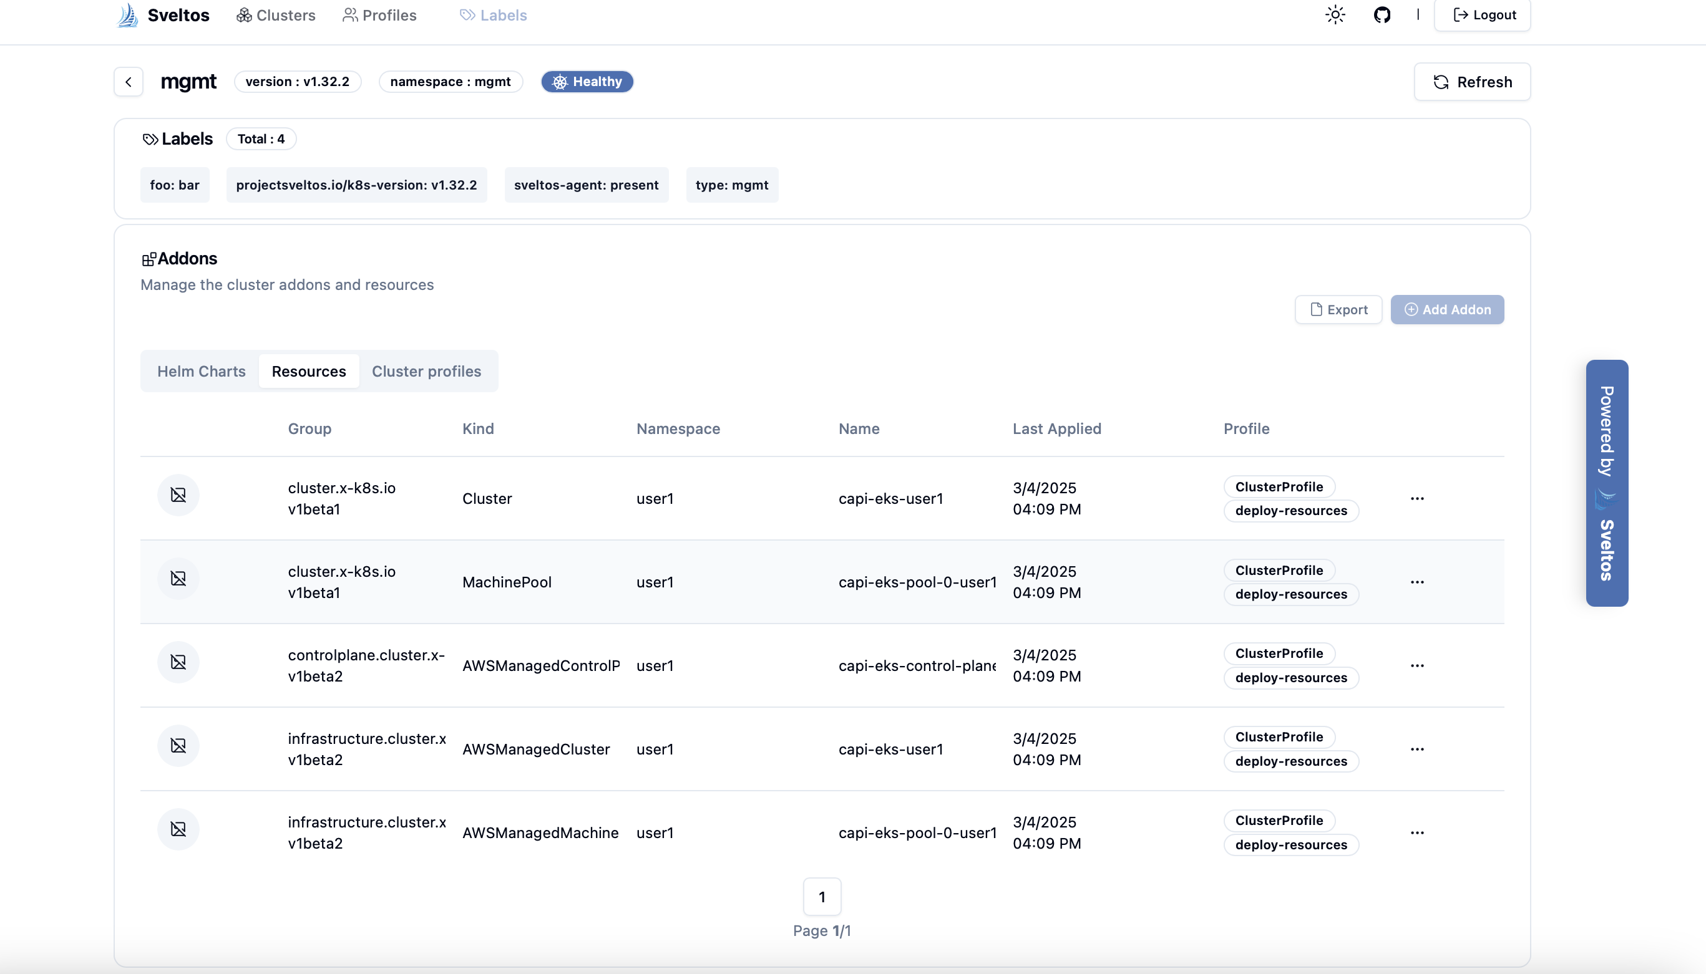Switch to the Helm Charts tab
The image size is (1706, 974).
tap(201, 371)
